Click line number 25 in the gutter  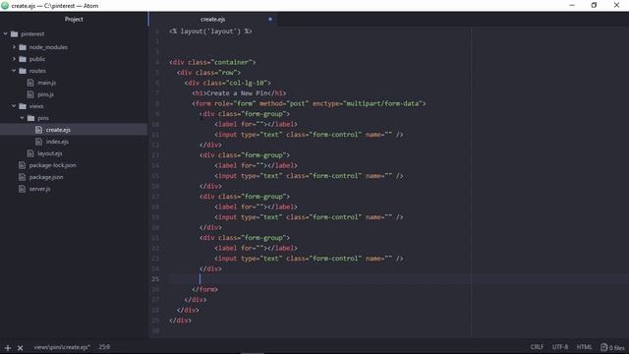[155, 279]
